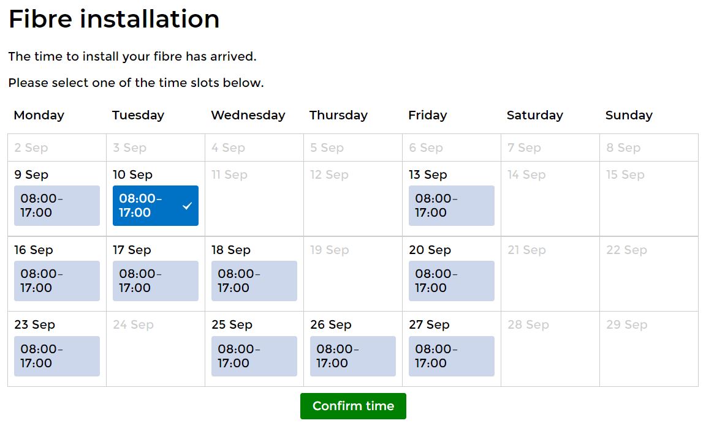Select the 08:00–17:00 slot on 9 Sep

(56, 206)
